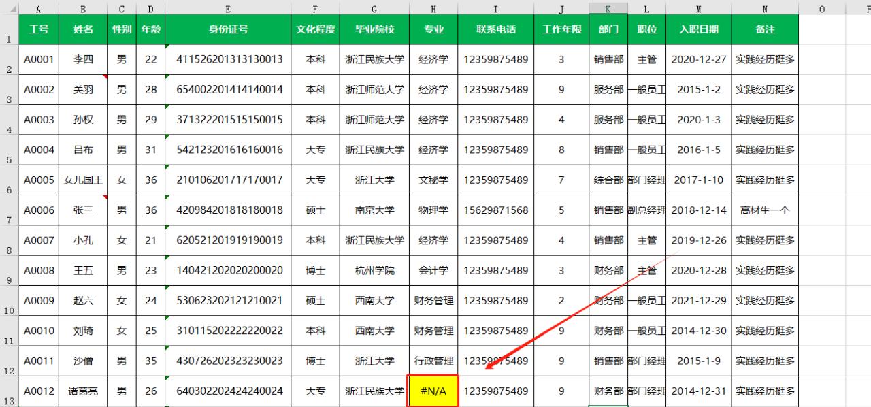
Task: Click the 毕业院校 header cell
Action: (x=374, y=29)
